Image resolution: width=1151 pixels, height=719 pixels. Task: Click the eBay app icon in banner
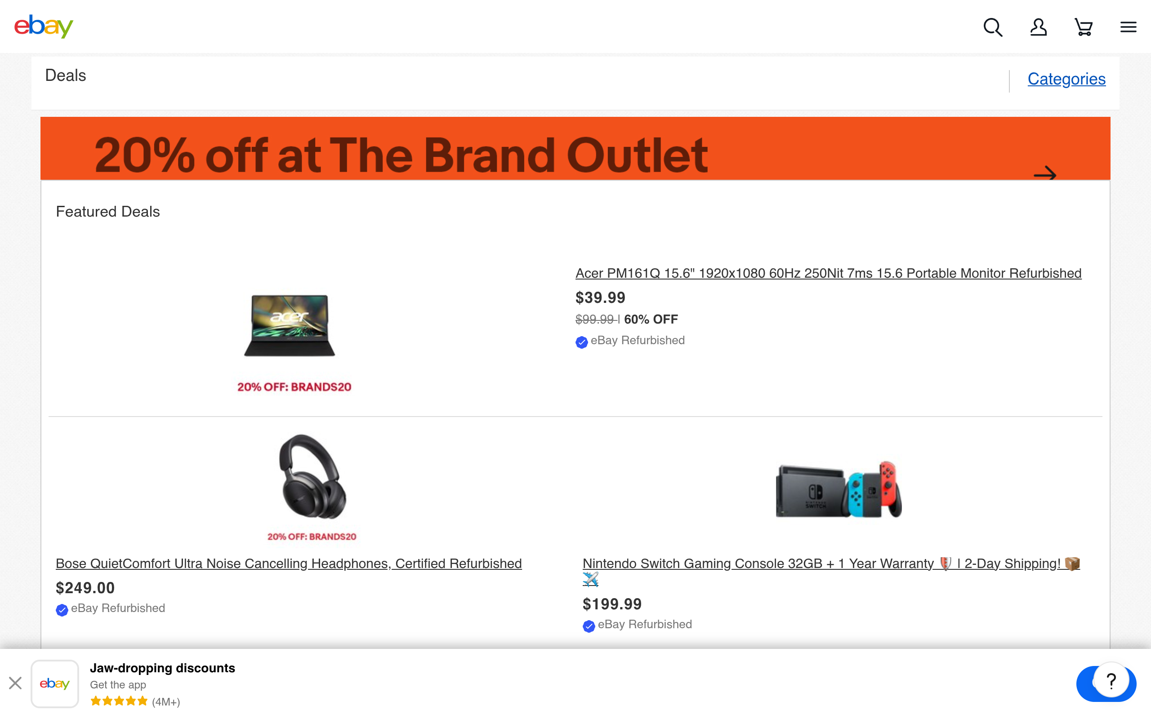55,683
